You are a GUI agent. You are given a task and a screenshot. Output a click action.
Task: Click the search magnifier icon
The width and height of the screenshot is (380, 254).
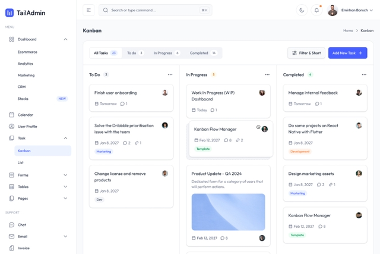(x=106, y=10)
